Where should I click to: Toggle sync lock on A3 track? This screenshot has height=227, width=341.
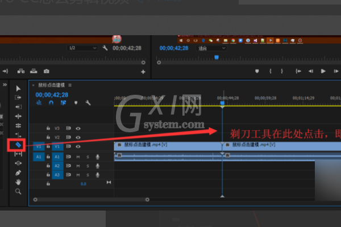69,175
